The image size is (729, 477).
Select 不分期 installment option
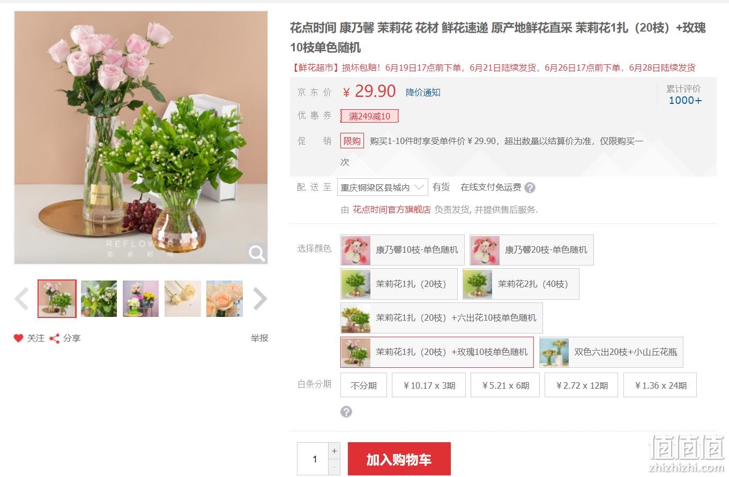pos(363,385)
